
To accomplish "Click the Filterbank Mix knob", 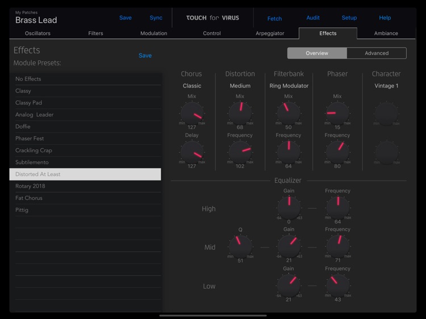I will tap(289, 114).
